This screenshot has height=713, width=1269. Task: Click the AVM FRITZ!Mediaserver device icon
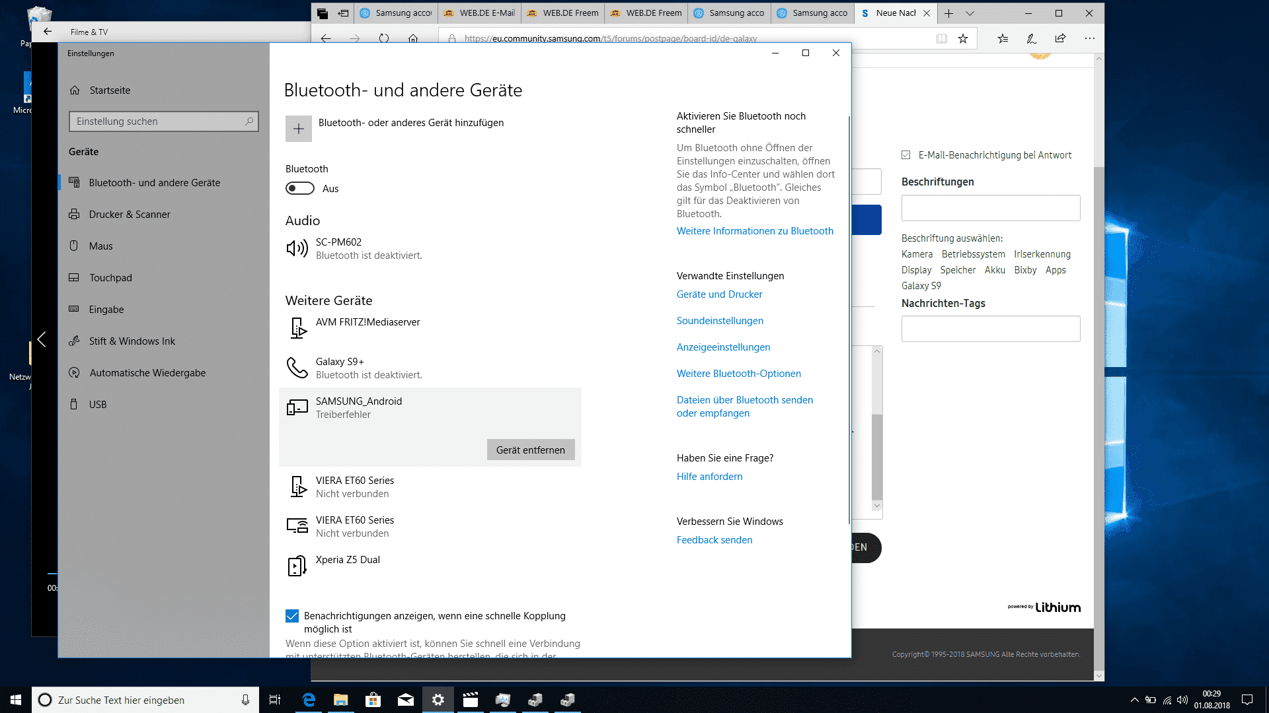click(298, 328)
